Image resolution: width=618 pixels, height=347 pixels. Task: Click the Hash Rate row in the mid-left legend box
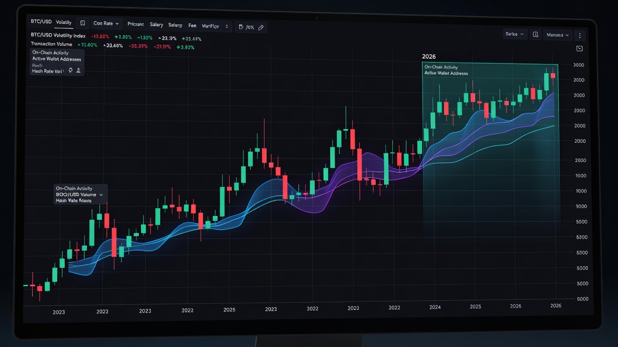(73, 200)
